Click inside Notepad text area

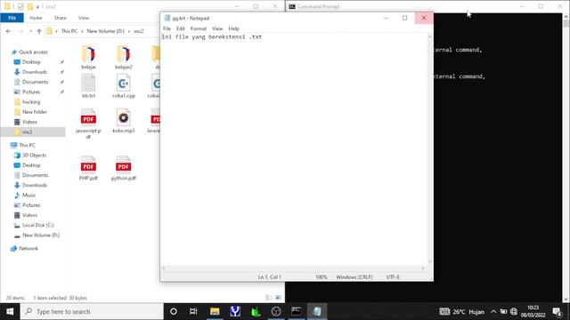pyautogui.click(x=294, y=148)
